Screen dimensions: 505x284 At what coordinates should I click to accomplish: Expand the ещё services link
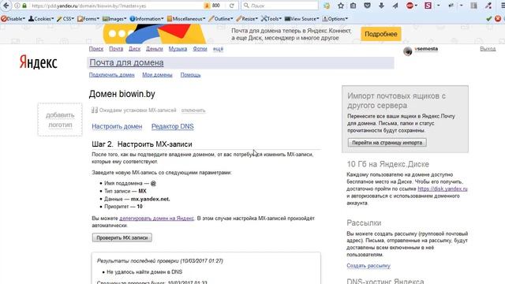(218, 49)
